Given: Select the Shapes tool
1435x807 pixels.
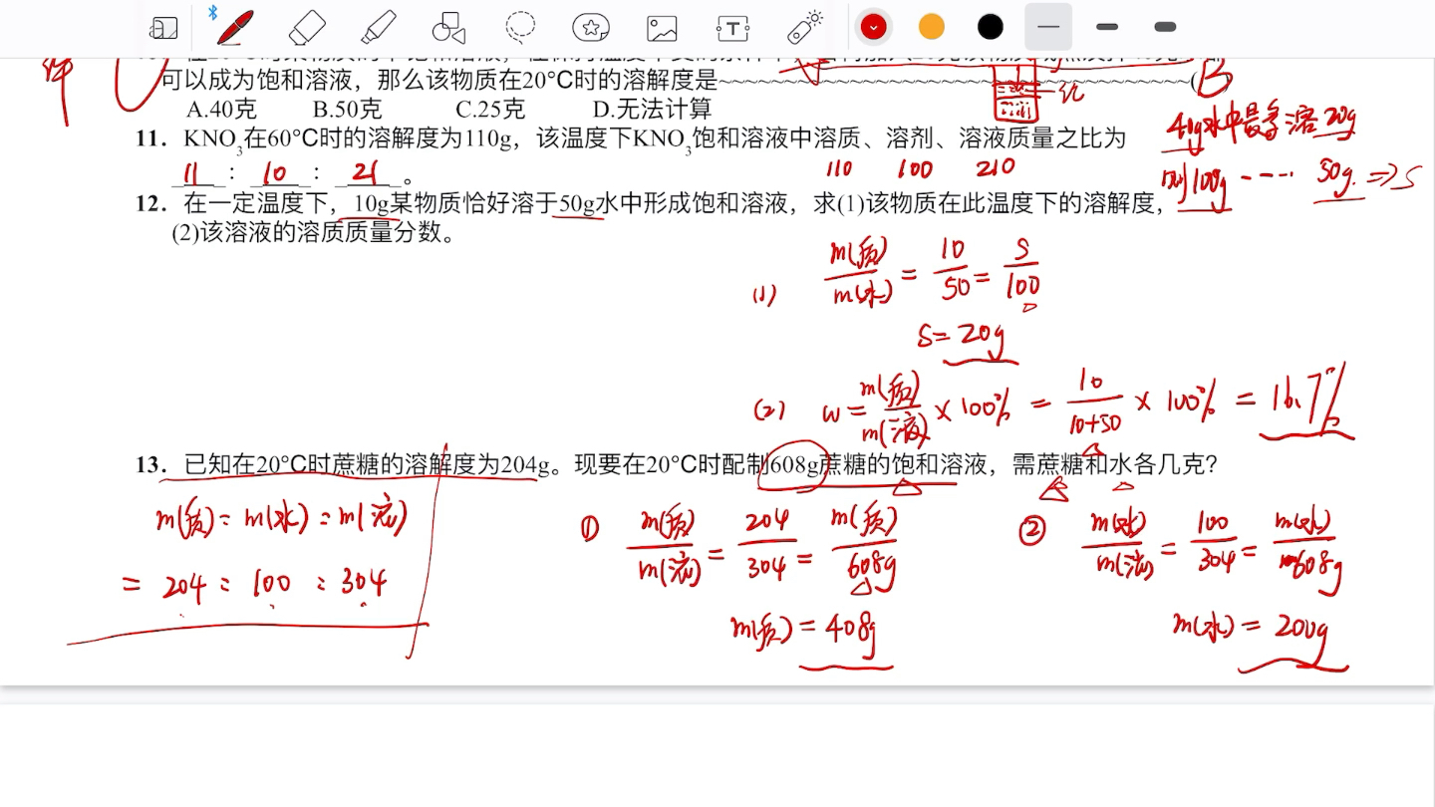Looking at the screenshot, I should 449,28.
